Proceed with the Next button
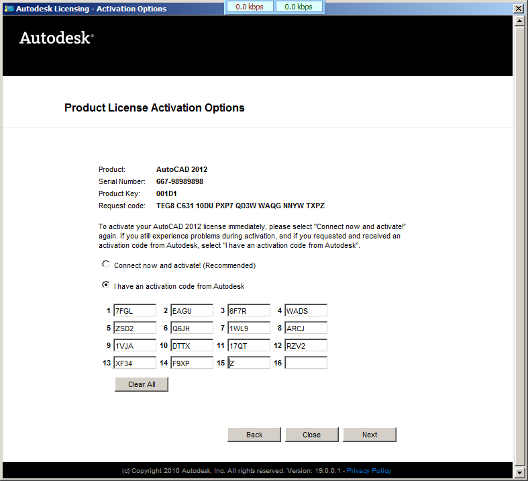 coord(370,435)
